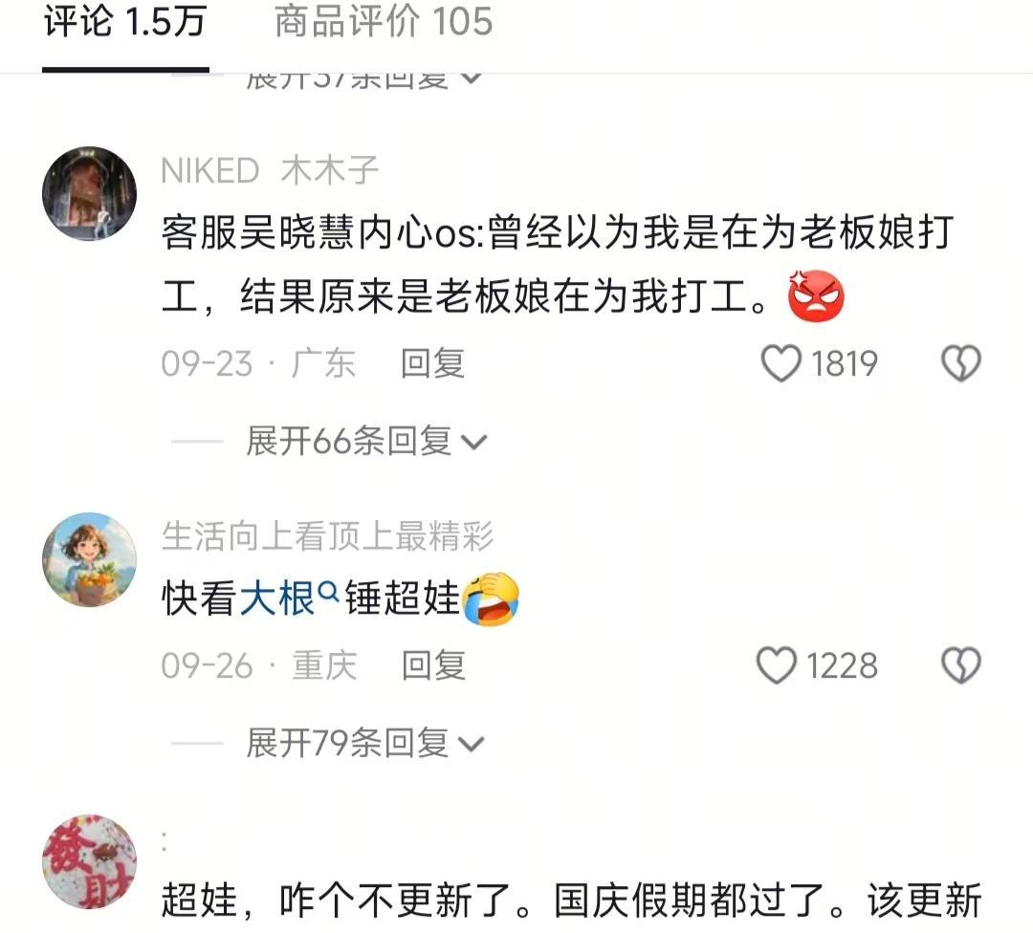Open 生活向上看顶上最精彩 avatar
The height and width of the screenshot is (933, 1033).
90,559
